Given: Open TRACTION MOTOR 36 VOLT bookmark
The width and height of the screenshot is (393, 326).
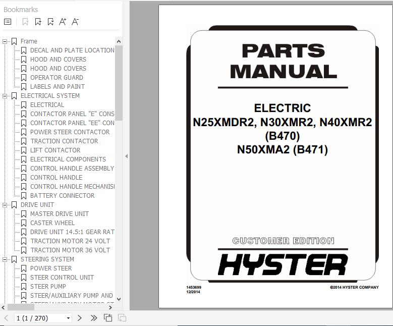Looking at the screenshot, I should pyautogui.click(x=70, y=250).
